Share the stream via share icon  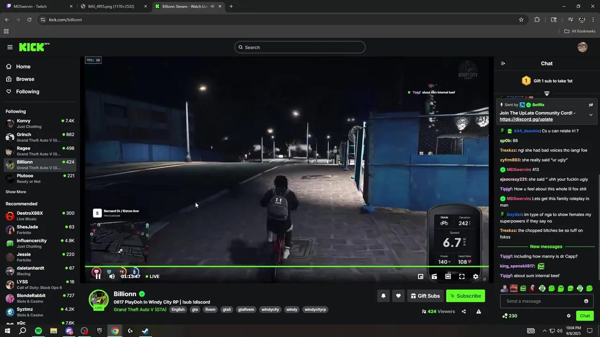464,312
